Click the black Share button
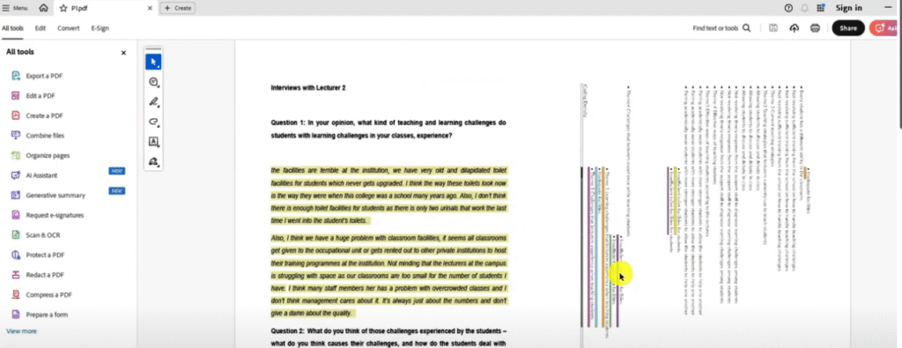 pyautogui.click(x=848, y=28)
